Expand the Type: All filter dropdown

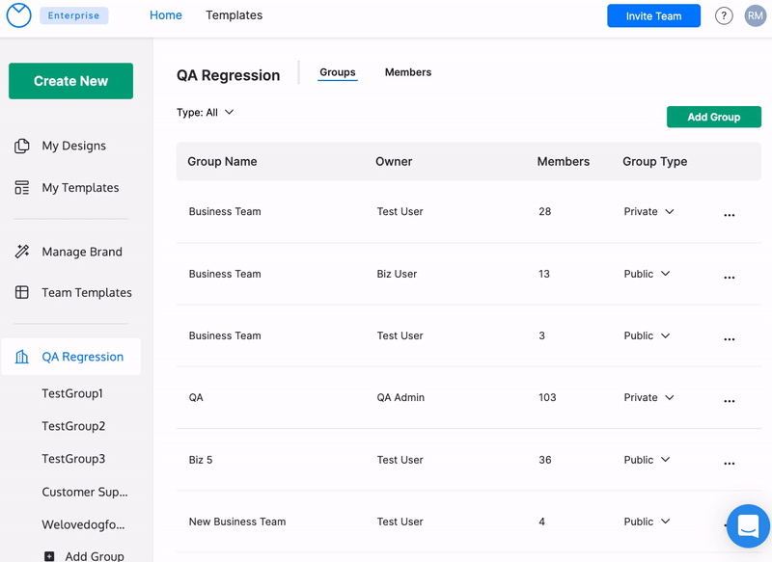point(206,113)
